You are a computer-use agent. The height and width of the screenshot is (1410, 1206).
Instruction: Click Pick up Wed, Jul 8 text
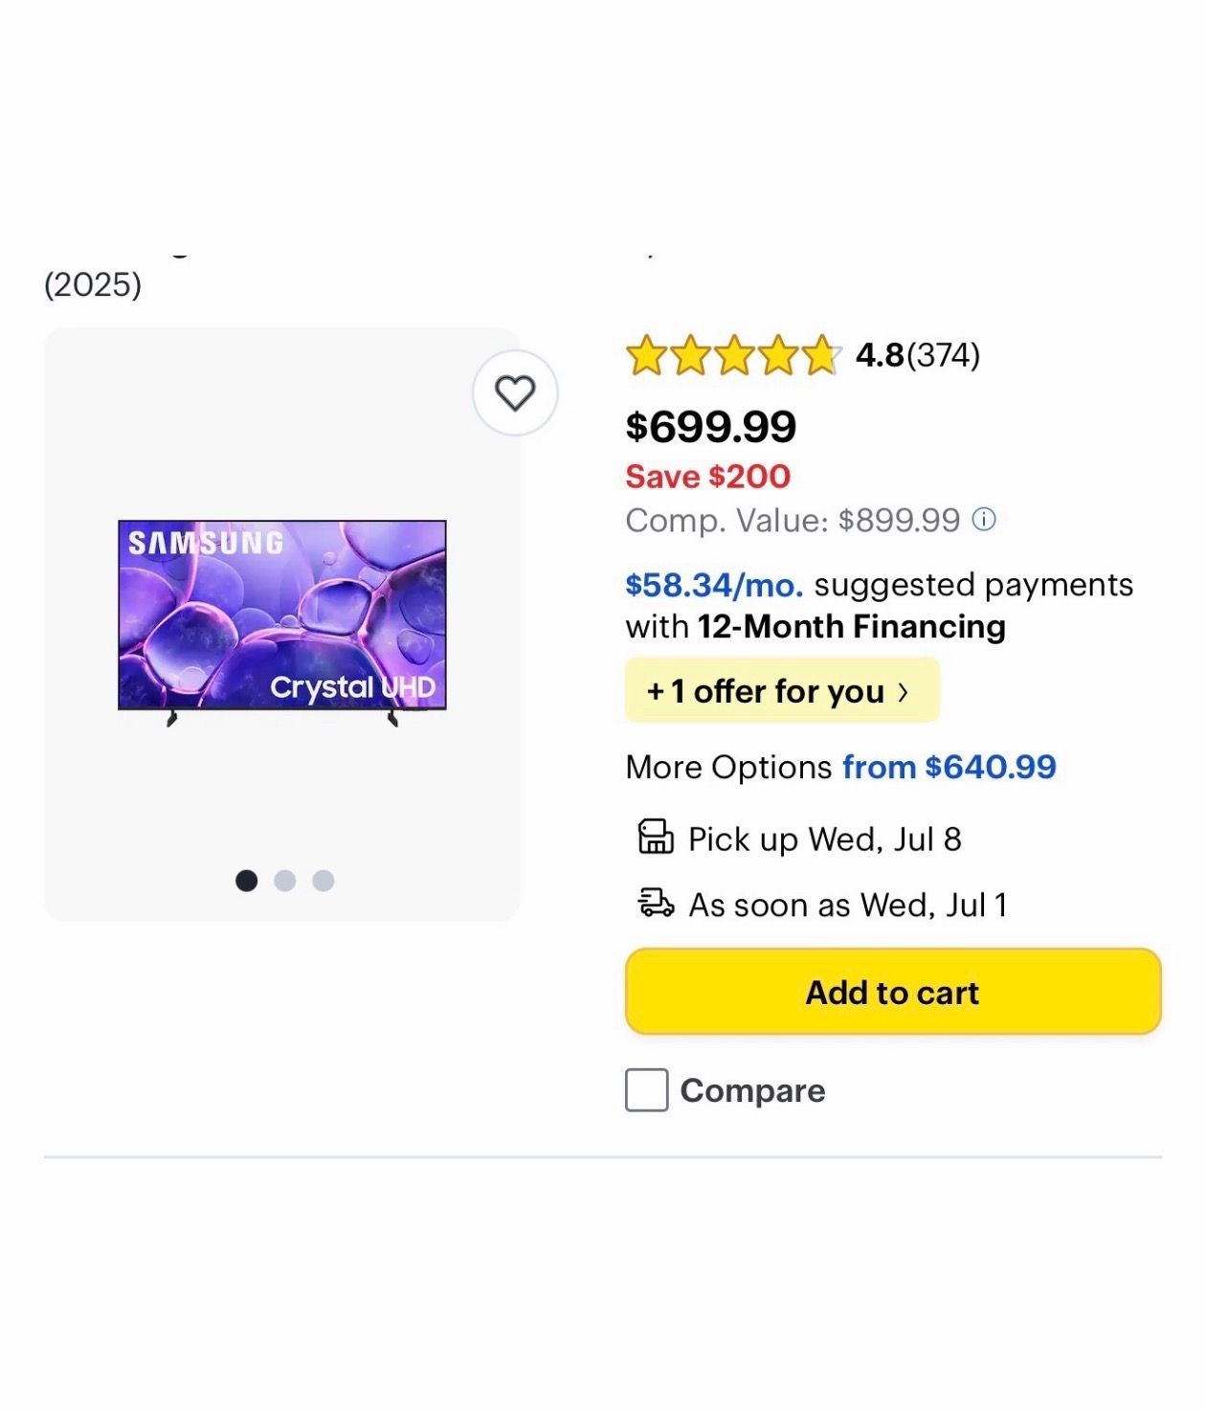coord(825,839)
